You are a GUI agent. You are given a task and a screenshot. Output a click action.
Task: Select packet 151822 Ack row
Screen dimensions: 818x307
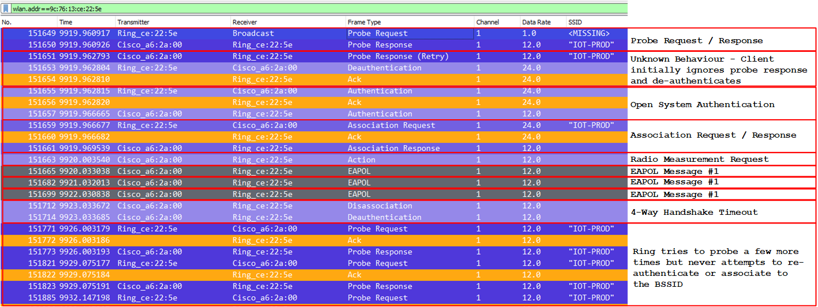click(x=314, y=275)
